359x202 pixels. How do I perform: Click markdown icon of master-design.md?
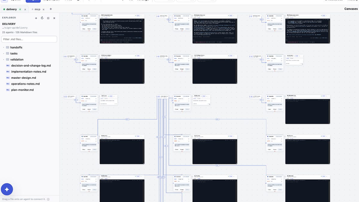point(8,78)
